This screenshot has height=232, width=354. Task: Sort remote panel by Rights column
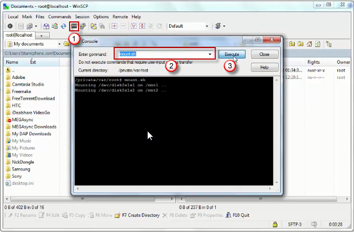314,62
